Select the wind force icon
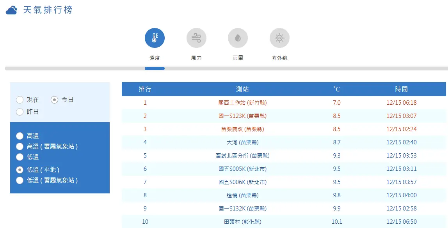448x228 pixels. pyautogui.click(x=196, y=38)
